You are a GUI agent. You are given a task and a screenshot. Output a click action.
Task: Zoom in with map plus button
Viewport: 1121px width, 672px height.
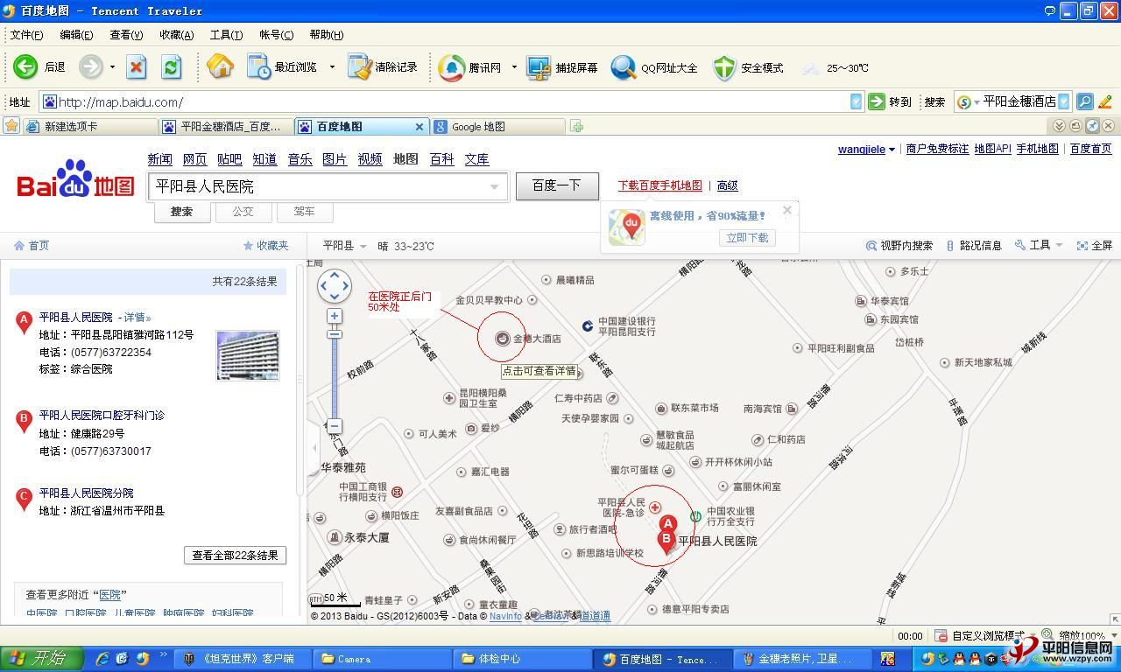335,316
